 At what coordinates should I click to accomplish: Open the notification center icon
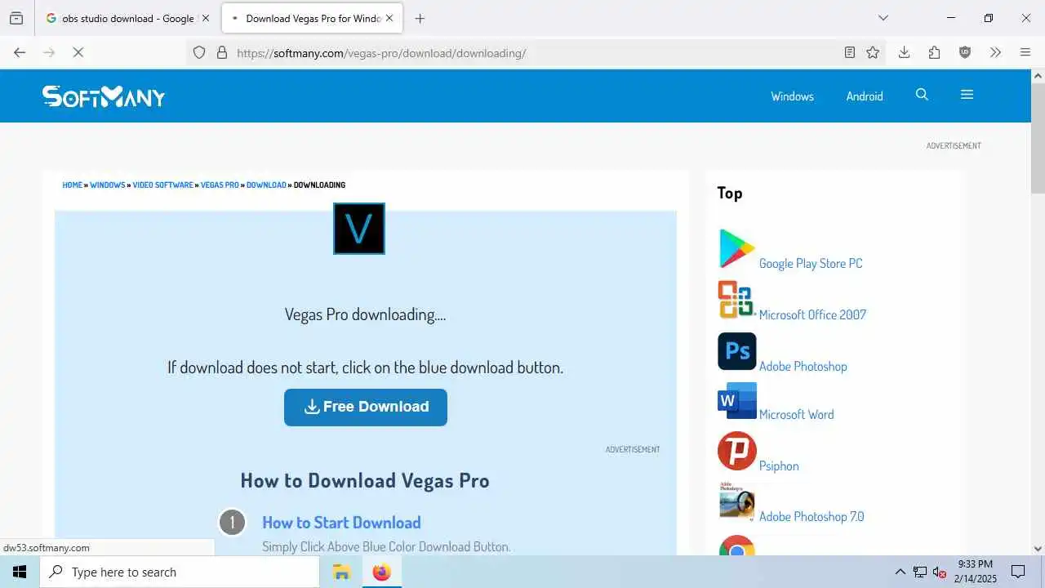(1018, 572)
